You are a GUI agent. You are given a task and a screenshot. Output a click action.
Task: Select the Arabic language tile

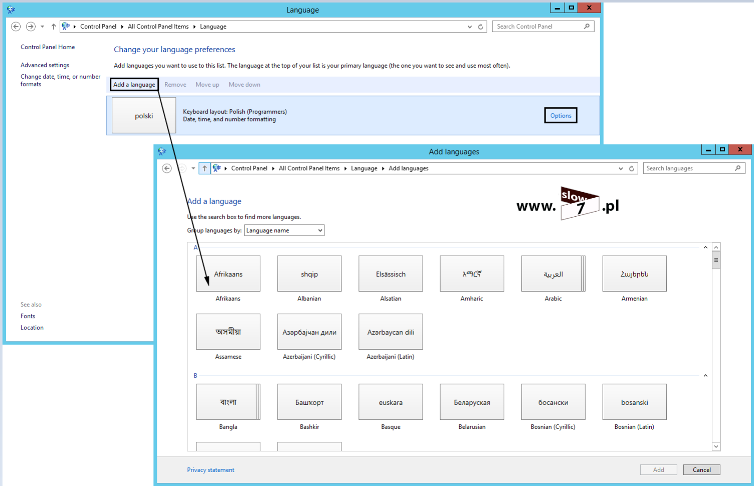point(553,274)
